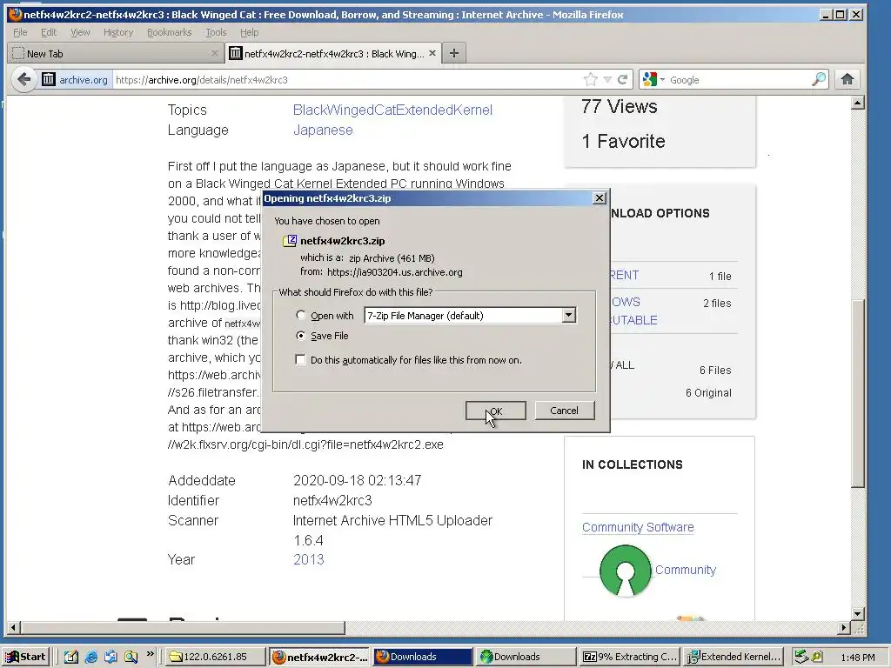Screen dimensions: 891x668
Task: Click the vertical scrollbar thumb
Action: tap(858, 393)
